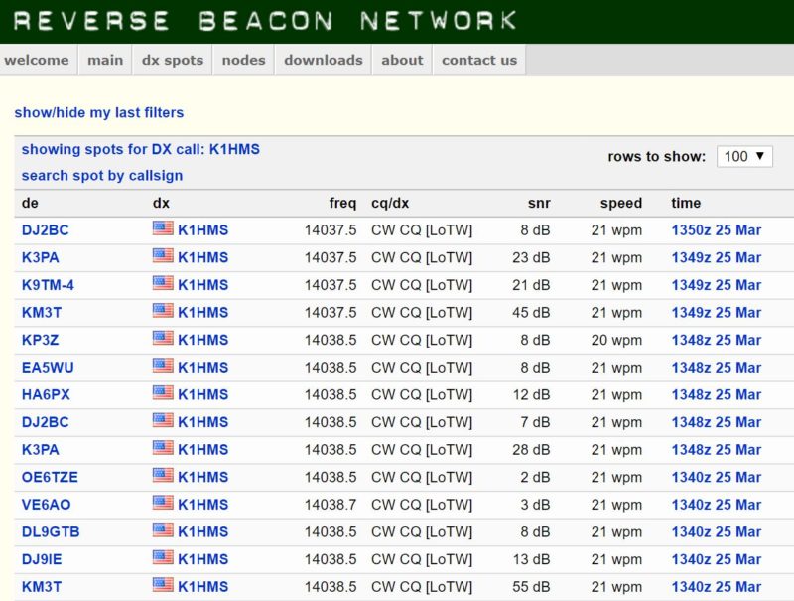Click the 13 dB snr value
Viewport: 794px width, 601px height.
coord(531,559)
